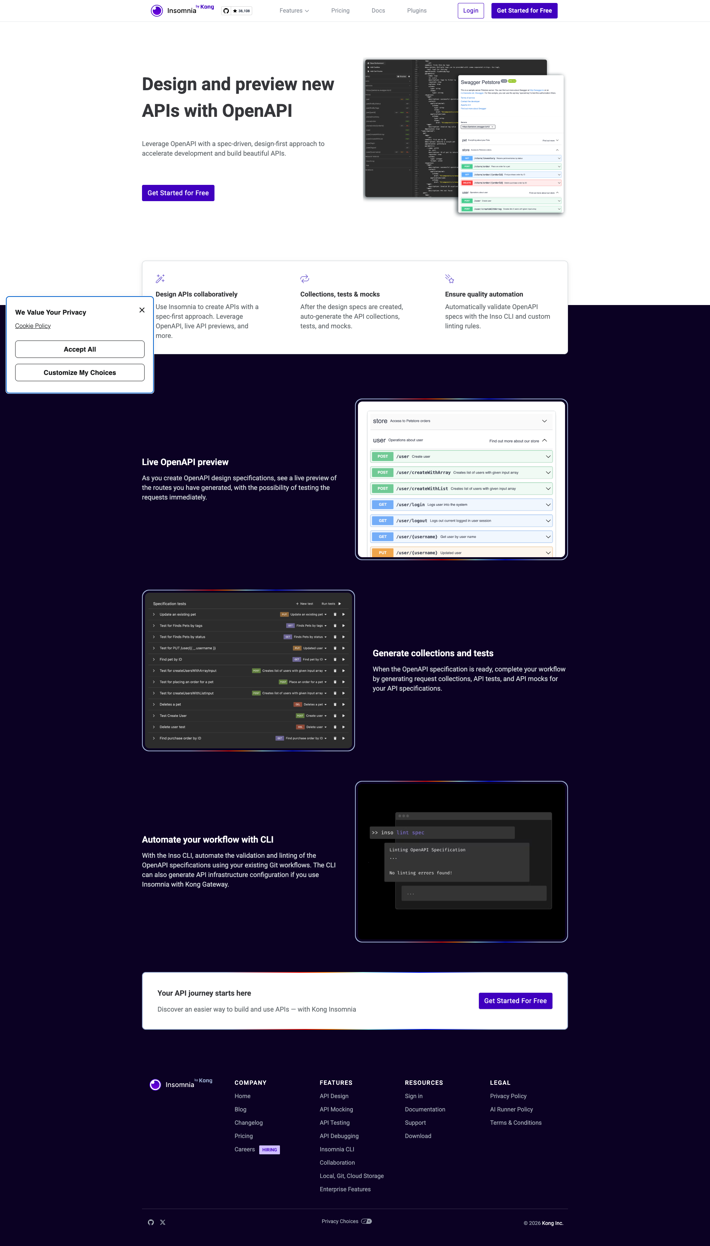Viewport: 710px width, 1246px height.
Task: Open the API Mocking footer link
Action: (x=337, y=1110)
